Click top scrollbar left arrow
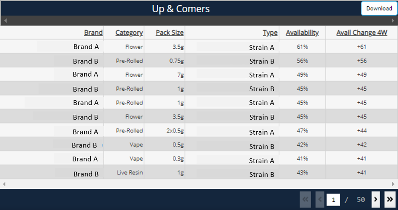The height and width of the screenshot is (210, 398). (x=5, y=21)
